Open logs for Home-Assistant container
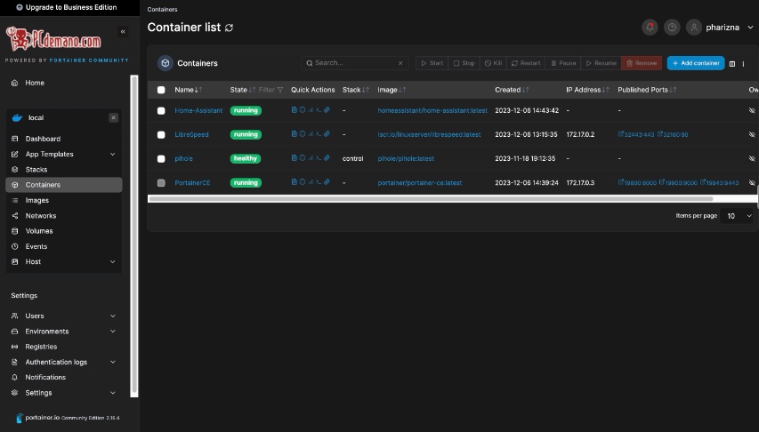The image size is (759, 432). [x=294, y=110]
